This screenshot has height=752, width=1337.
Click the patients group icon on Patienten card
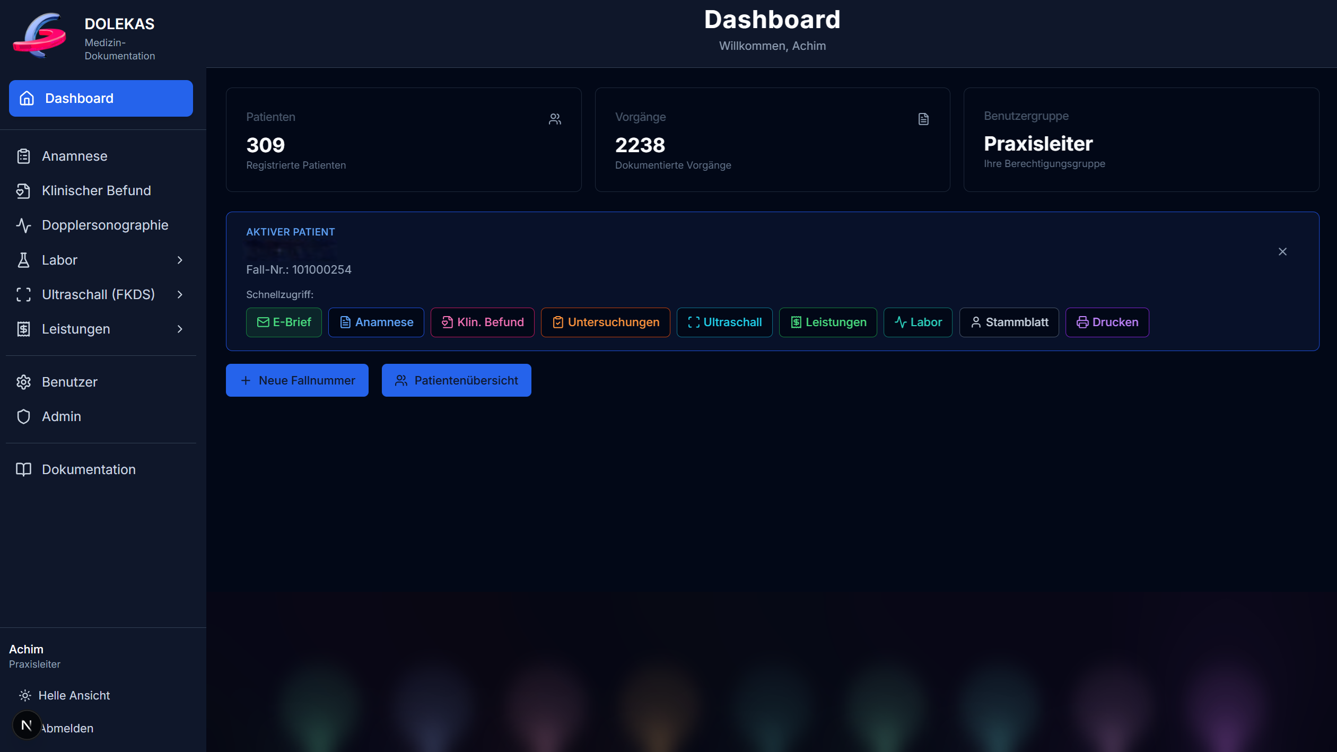tap(555, 119)
